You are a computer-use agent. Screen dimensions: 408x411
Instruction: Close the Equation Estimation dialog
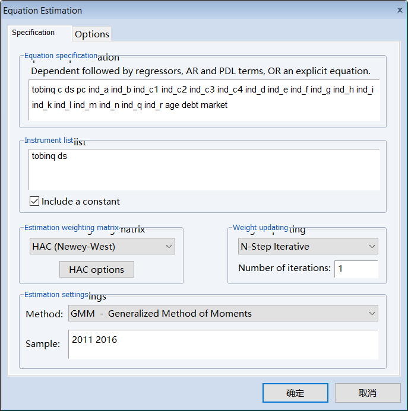click(x=399, y=10)
